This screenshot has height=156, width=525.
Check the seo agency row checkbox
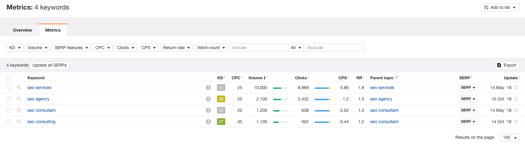9,99
